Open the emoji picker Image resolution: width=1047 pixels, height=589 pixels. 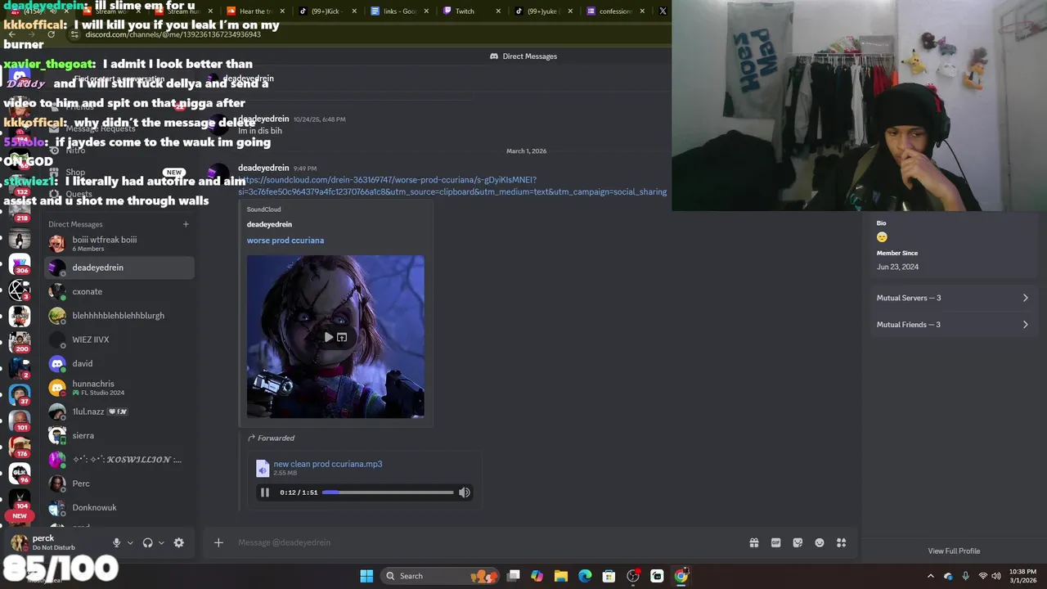click(820, 542)
